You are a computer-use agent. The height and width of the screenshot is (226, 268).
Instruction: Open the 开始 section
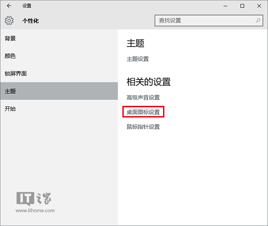(x=59, y=109)
